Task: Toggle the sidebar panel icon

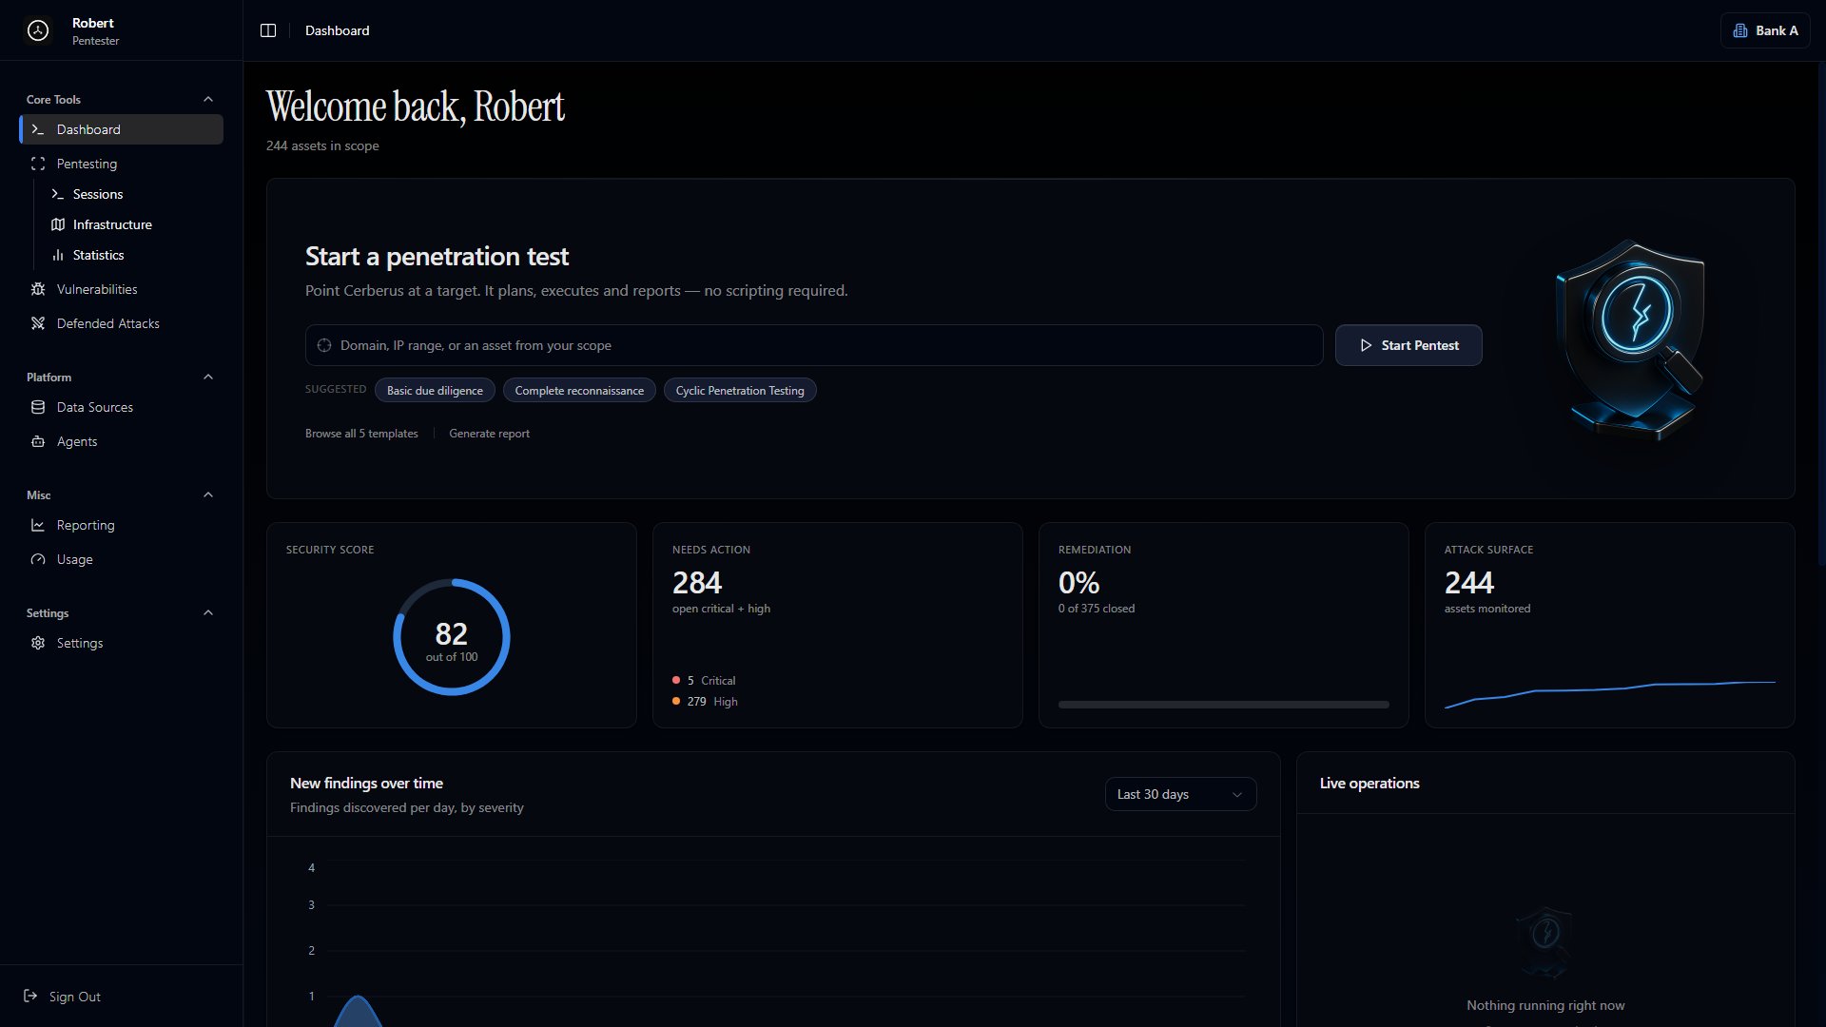Action: 268,30
